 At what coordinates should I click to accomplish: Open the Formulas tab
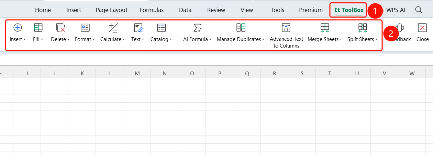(152, 10)
